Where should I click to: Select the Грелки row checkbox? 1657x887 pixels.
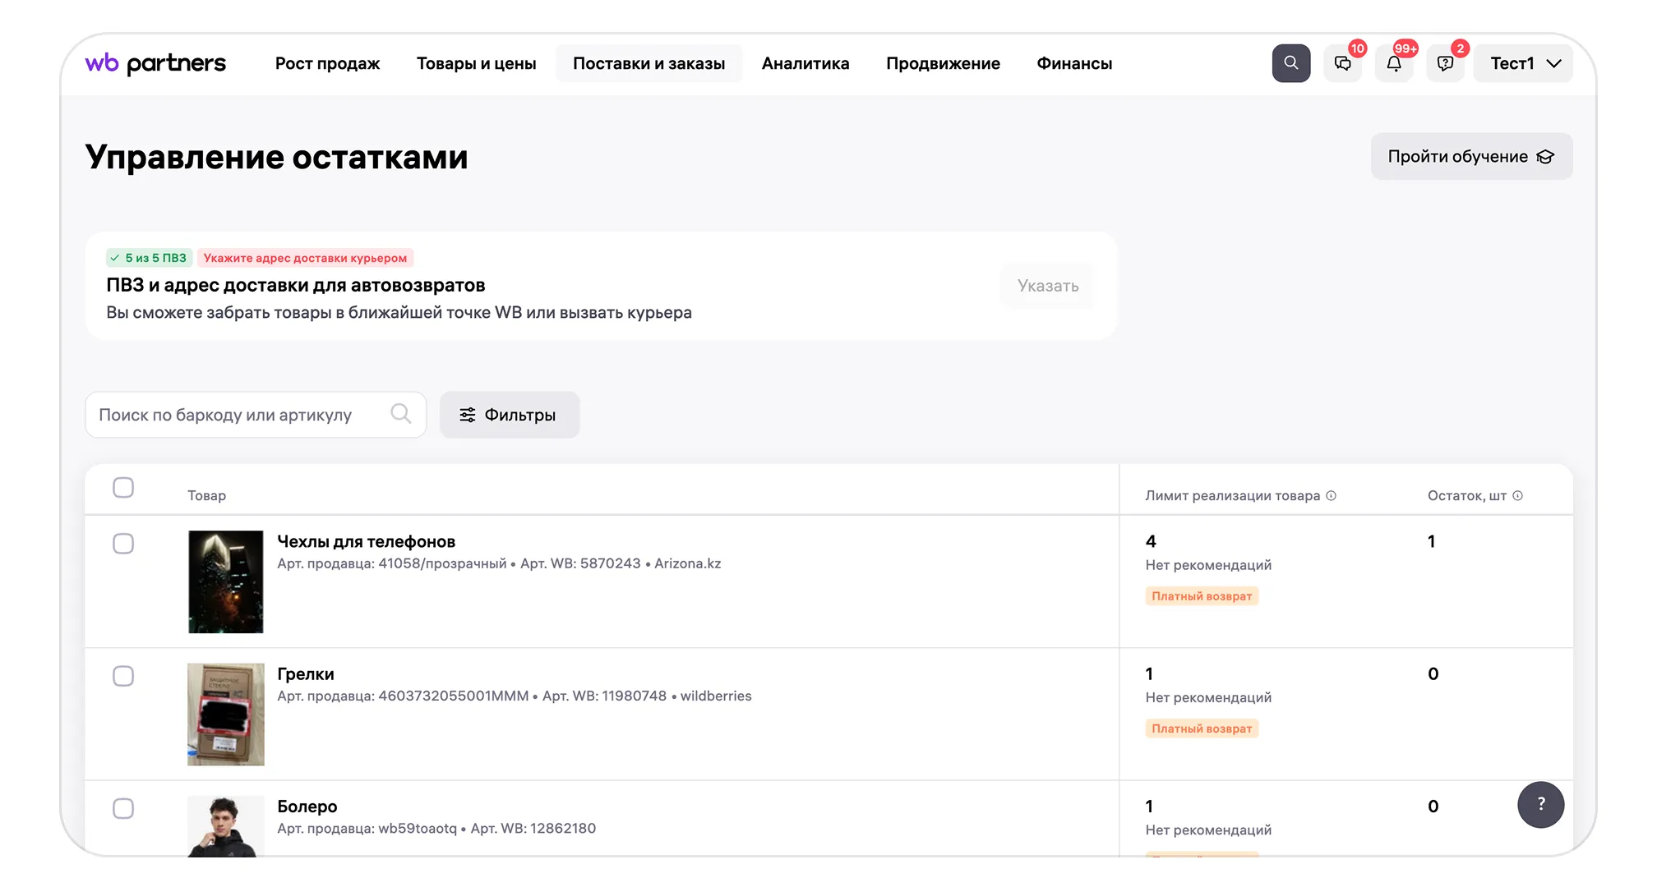coord(123,676)
